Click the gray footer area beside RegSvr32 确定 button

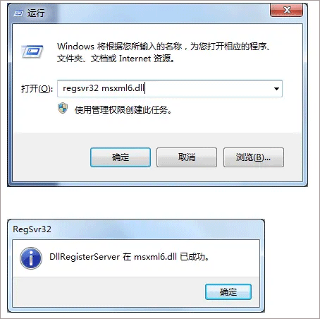108,291
